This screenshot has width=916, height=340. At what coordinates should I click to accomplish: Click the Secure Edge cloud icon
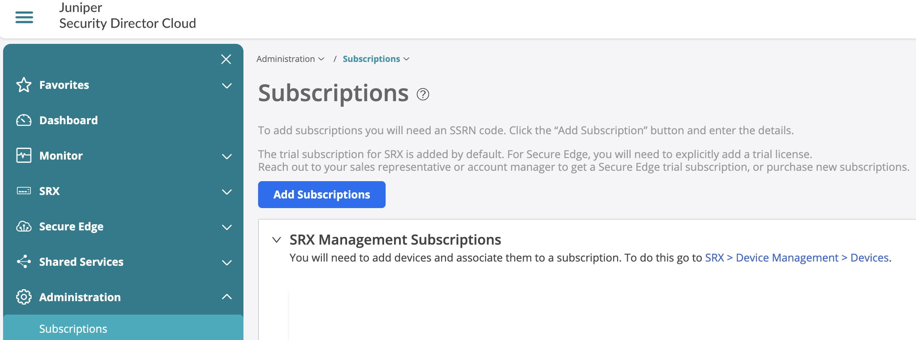coord(24,227)
